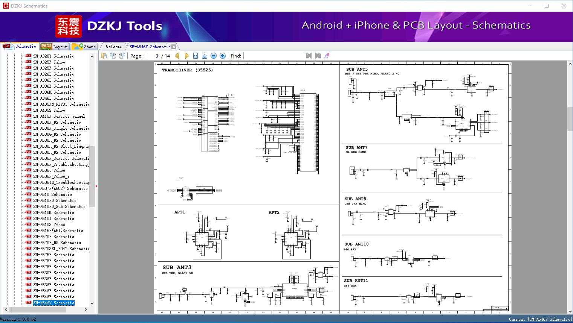Viewport: 573px width, 323px height.
Task: Select SM-A326B Schematic in the list
Action: [53, 74]
